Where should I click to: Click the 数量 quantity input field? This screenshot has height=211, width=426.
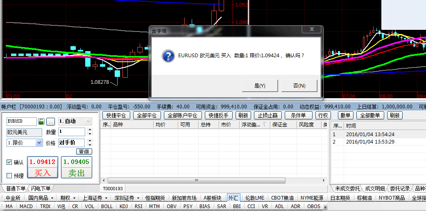72,132
